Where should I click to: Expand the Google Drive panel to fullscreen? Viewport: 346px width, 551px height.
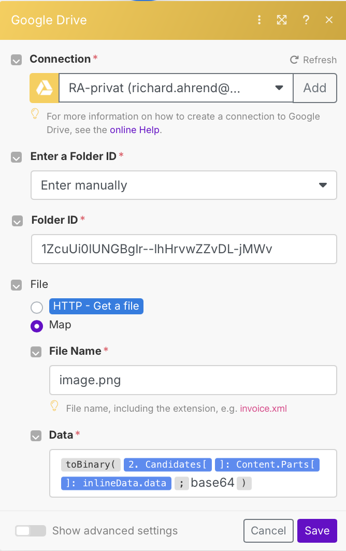click(x=282, y=20)
